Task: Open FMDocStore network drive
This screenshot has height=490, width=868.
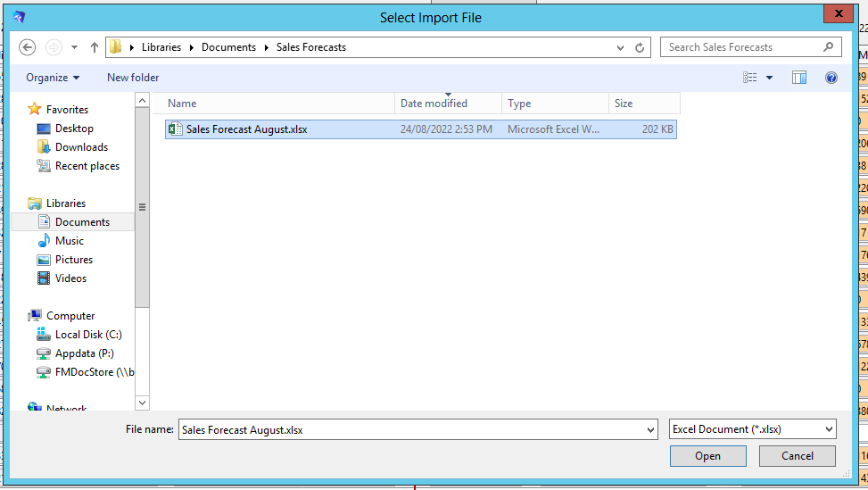Action: click(x=95, y=372)
